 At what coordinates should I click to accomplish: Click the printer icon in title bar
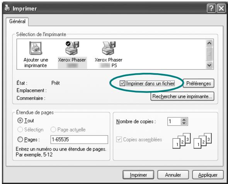pos(7,8)
